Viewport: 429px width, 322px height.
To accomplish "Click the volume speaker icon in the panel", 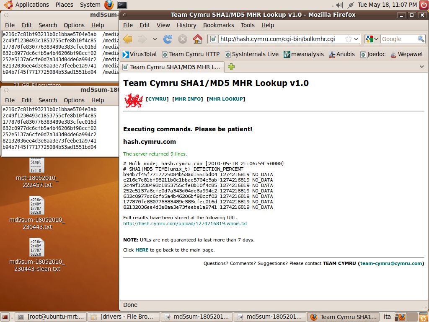I will pyautogui.click(x=339, y=5).
